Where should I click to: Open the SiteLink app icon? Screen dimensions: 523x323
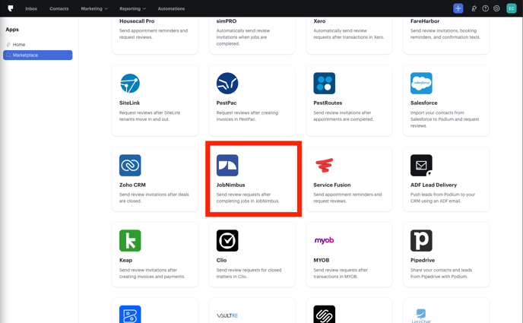click(130, 84)
